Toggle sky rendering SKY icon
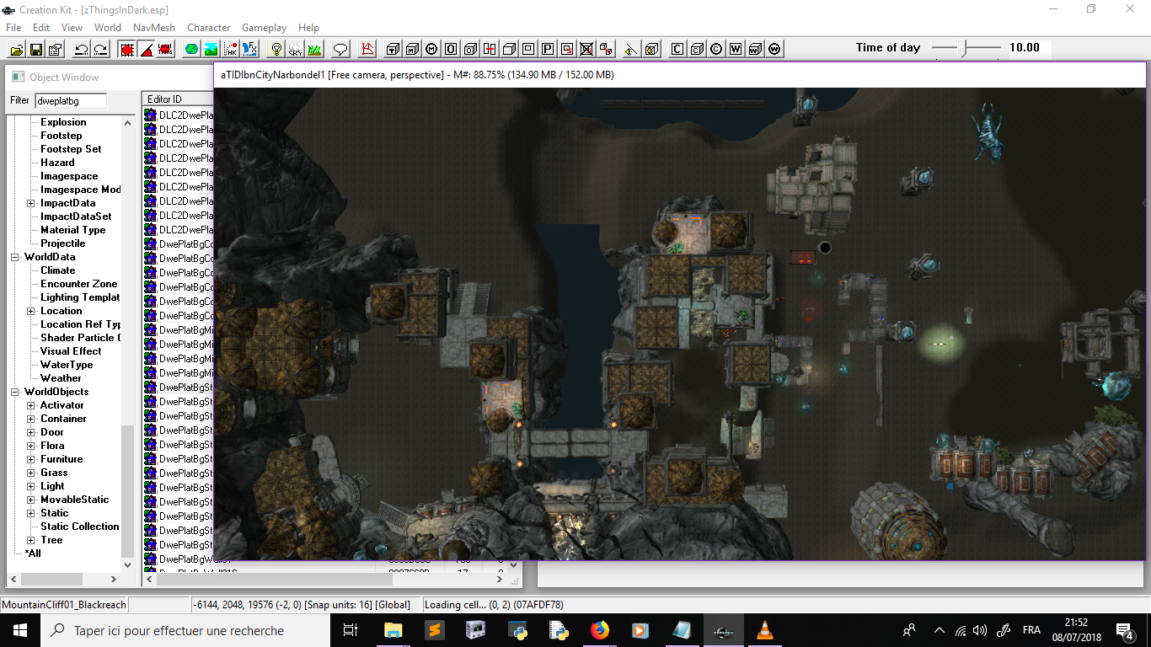Viewport: 1151px width, 647px height. [295, 49]
